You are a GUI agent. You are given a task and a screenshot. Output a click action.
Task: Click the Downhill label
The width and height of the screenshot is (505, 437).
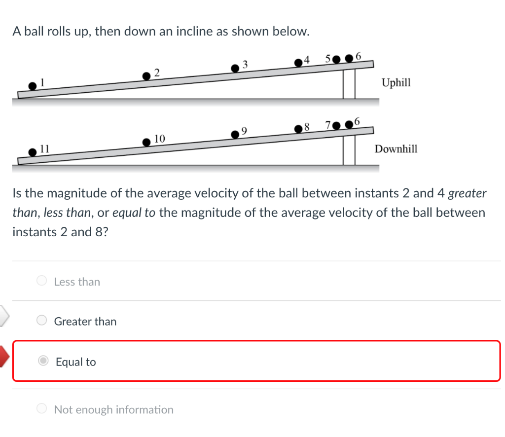pos(396,149)
